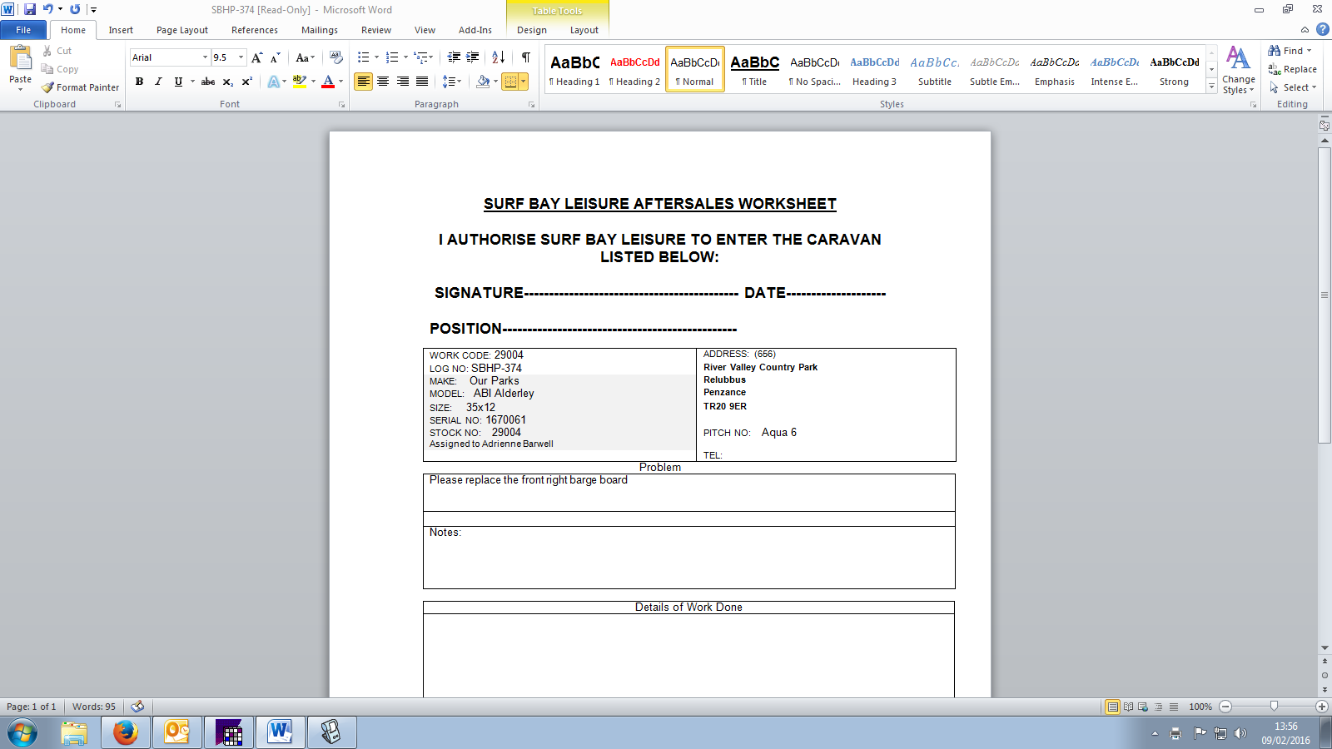Apply strikethrough formatting
This screenshot has height=749, width=1332.
point(208,82)
